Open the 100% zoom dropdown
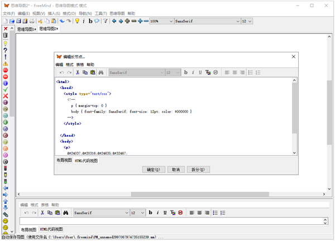The image size is (335, 241). click(171, 21)
